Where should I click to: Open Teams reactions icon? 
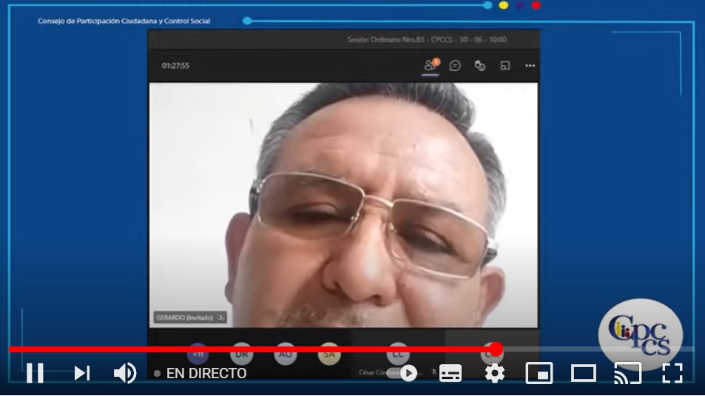480,66
